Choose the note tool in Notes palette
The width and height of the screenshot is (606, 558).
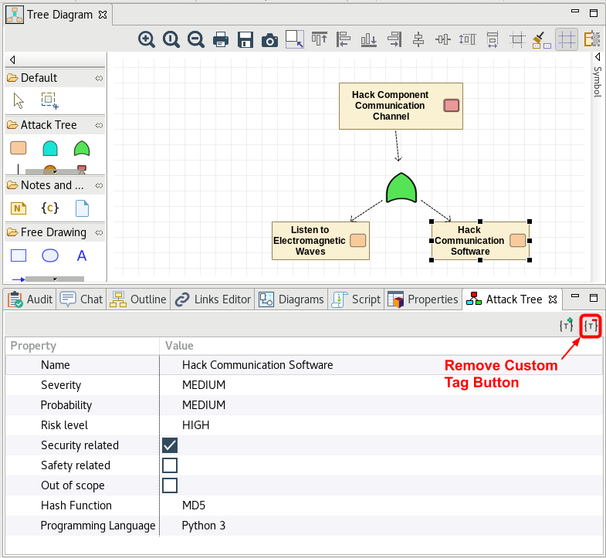click(x=19, y=208)
